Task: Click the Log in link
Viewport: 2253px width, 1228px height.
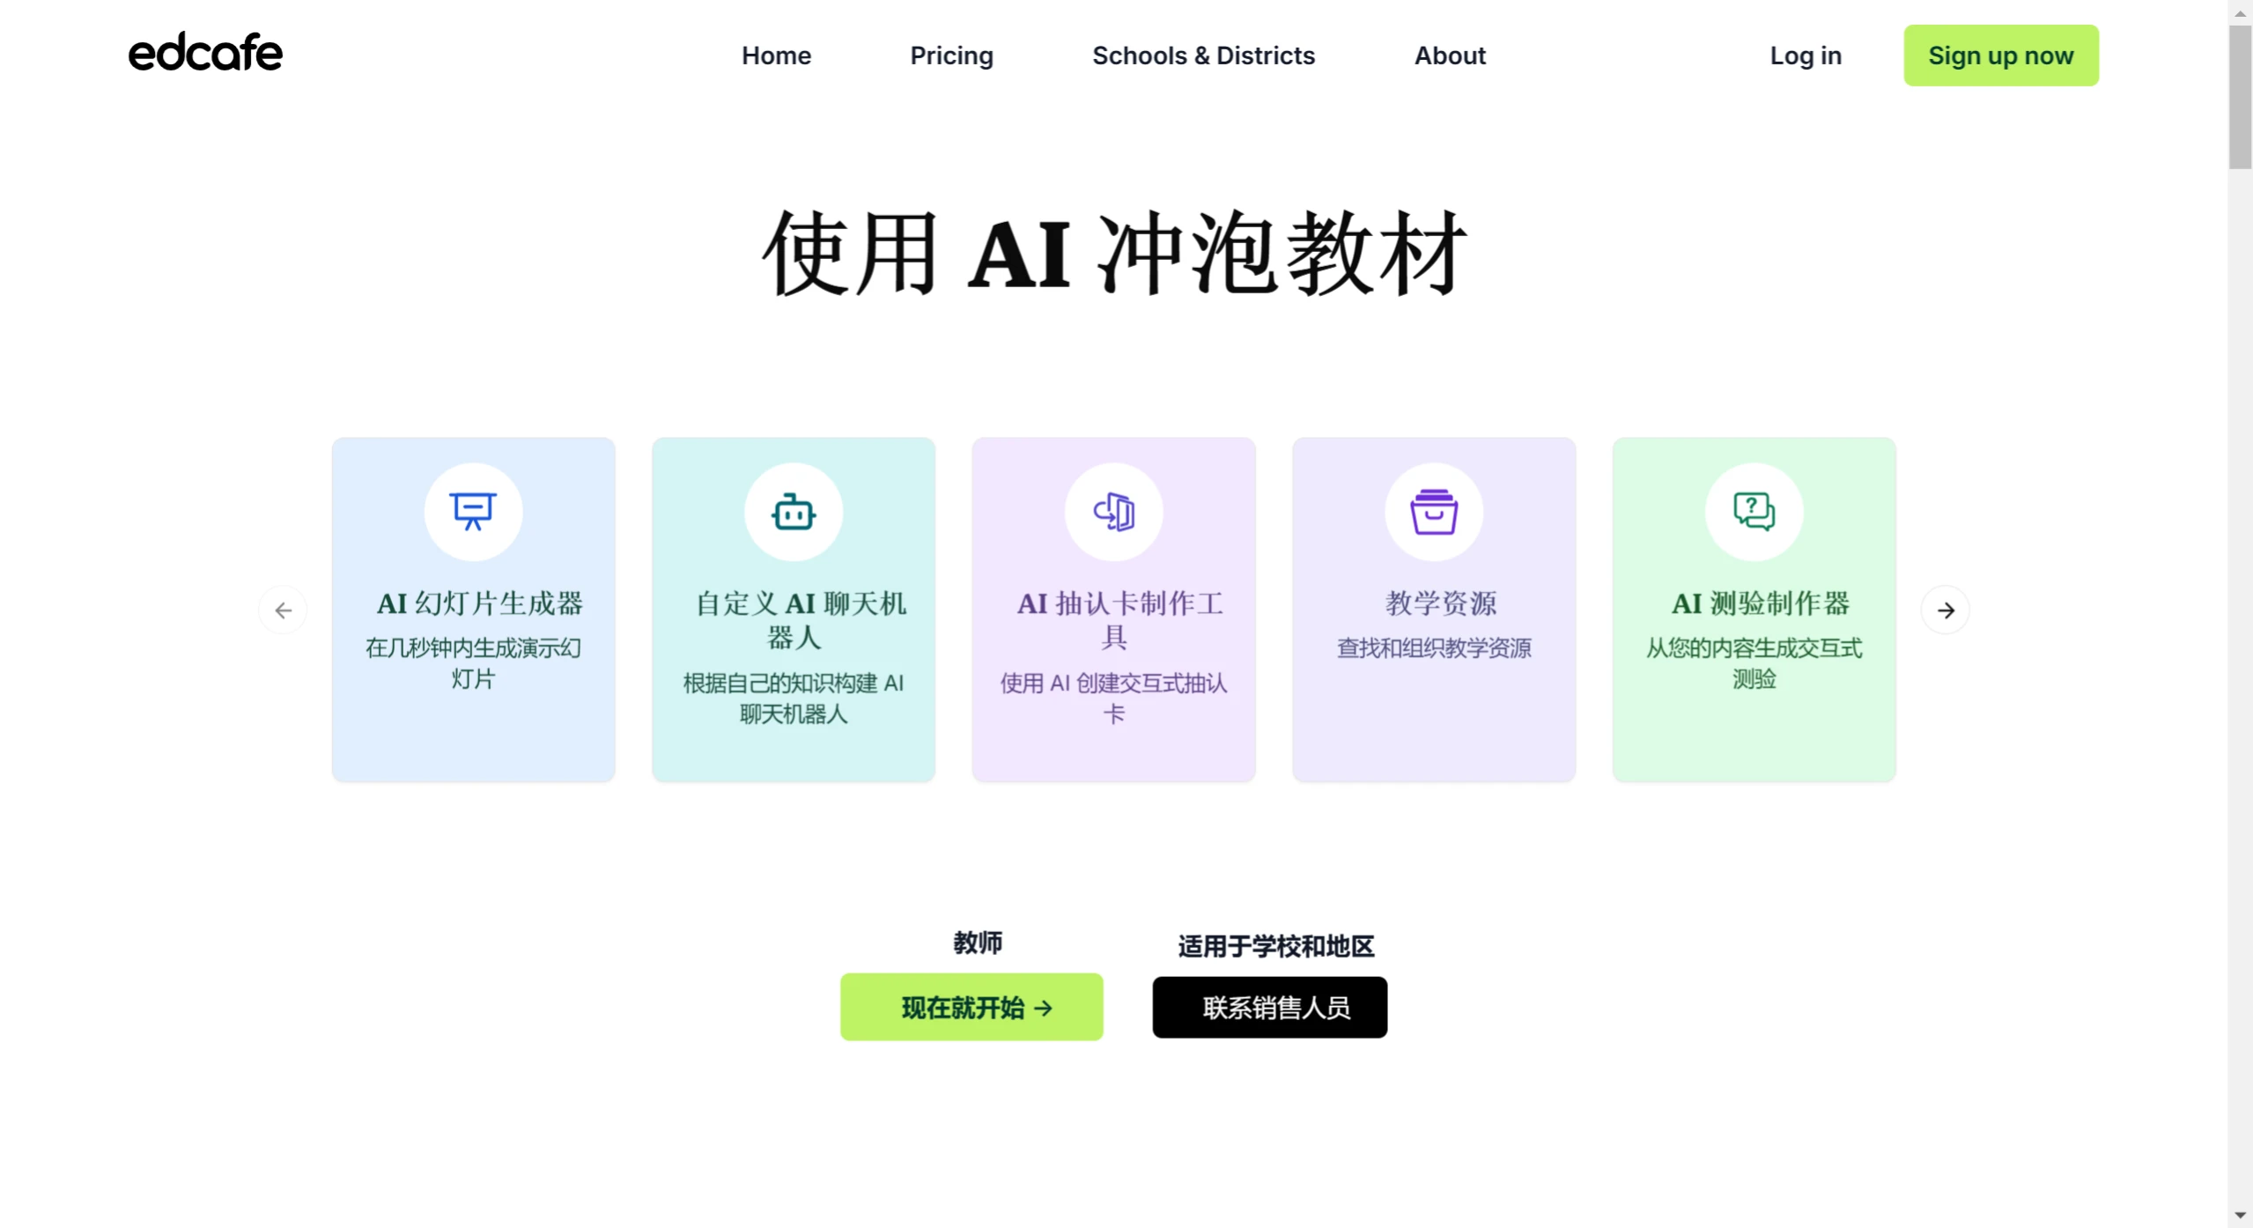Action: tap(1805, 55)
